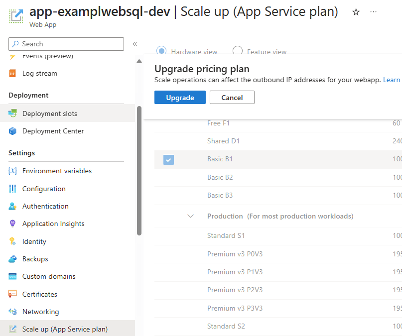The height and width of the screenshot is (336, 402).
Task: Cancel the pricing plan upgrade
Action: [x=232, y=98]
